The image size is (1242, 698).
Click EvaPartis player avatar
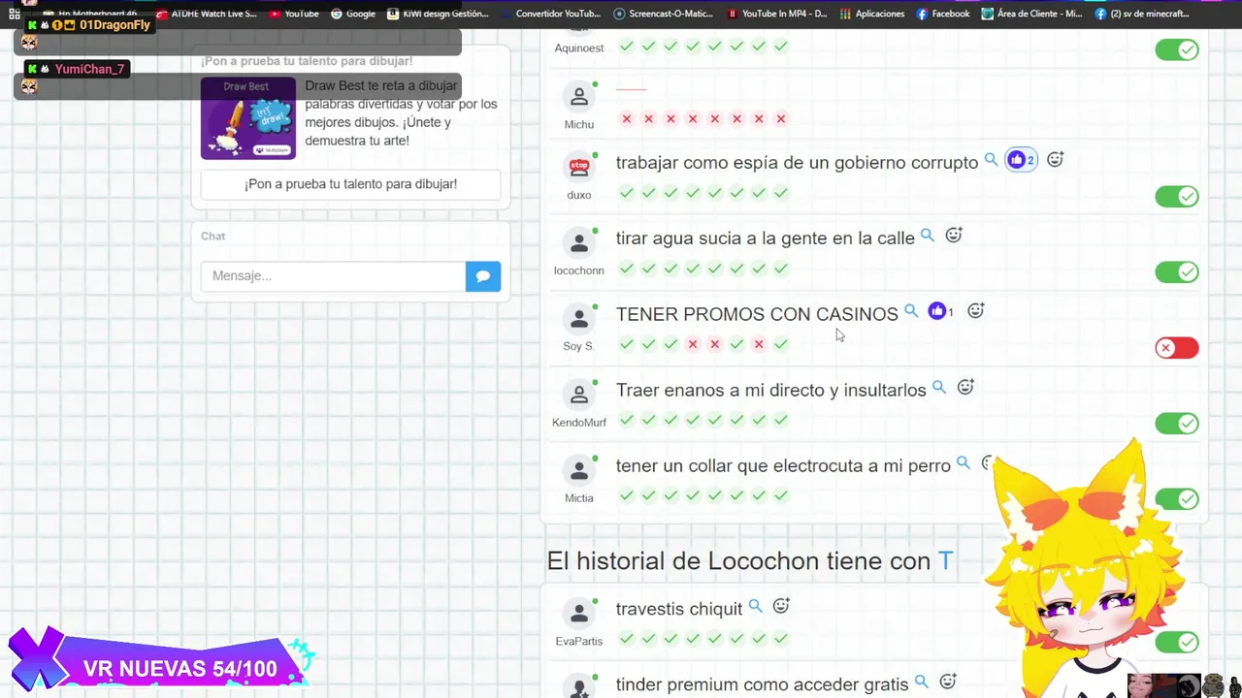coord(579,614)
